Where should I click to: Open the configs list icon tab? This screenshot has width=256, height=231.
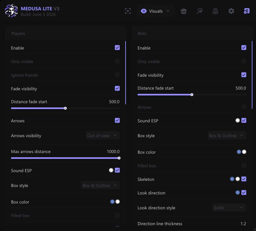247,11
